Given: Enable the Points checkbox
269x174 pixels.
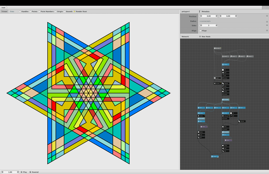Looking at the screenshot, I should pos(30,12).
